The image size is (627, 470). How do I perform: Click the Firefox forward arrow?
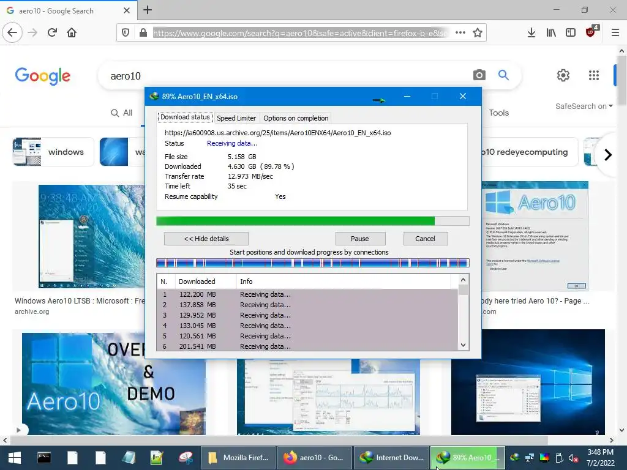pos(32,32)
